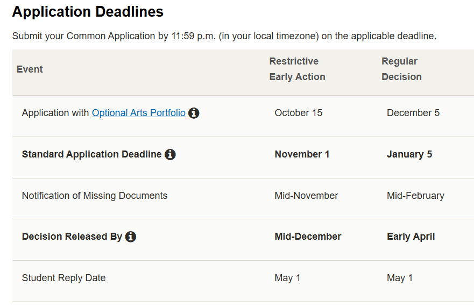The image size is (474, 308).
Task: Click info icon beside Optional Arts Portfolio
Action: [x=194, y=113]
